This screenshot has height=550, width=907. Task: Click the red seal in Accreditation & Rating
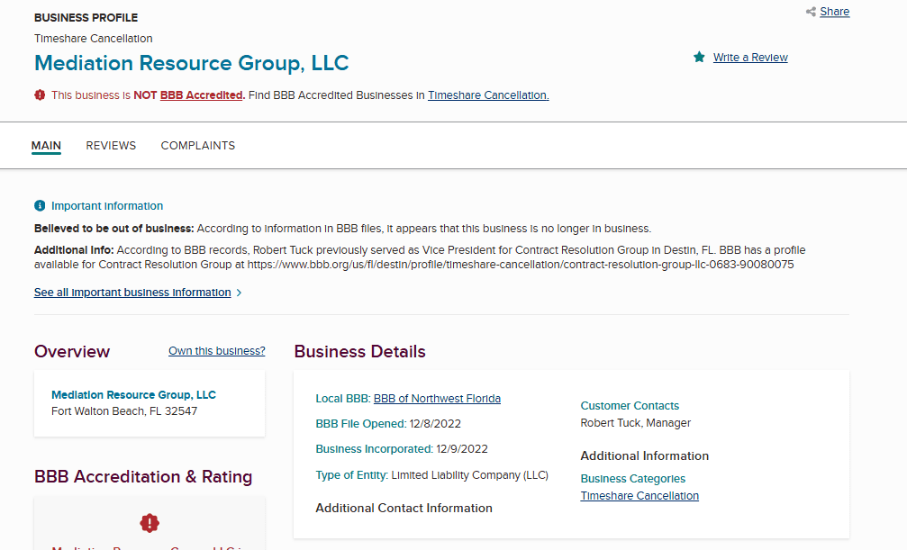(150, 523)
